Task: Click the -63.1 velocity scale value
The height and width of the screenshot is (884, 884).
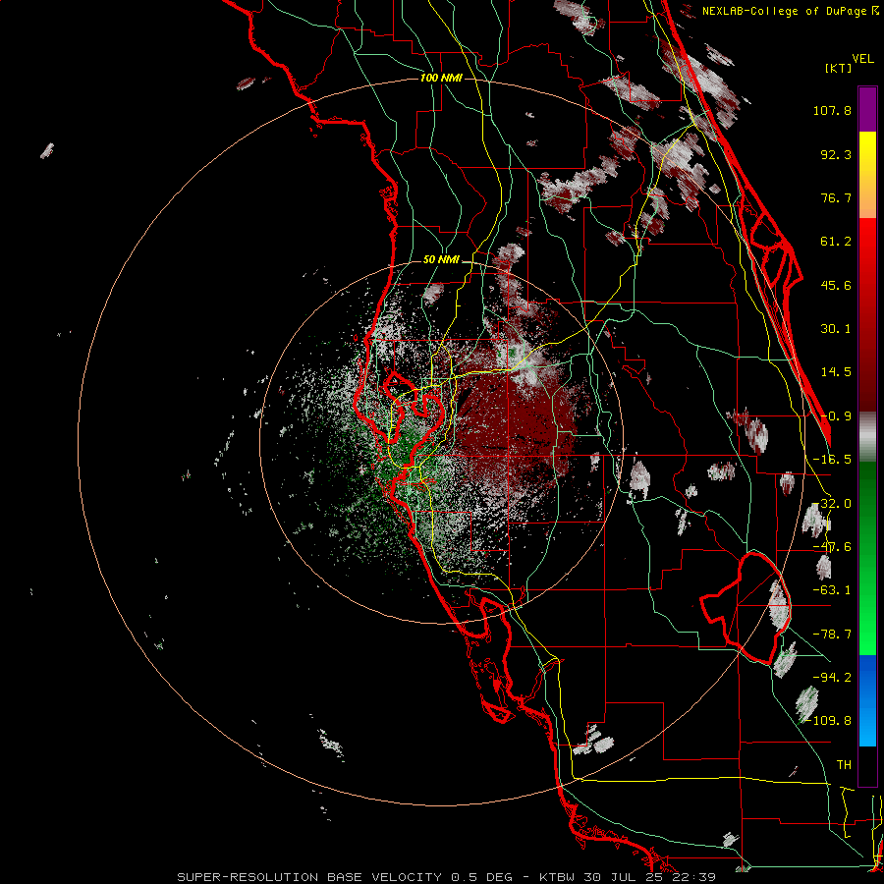Action: tap(832, 590)
